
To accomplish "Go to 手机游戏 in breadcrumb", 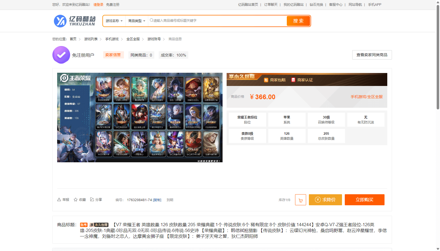I will tap(112, 39).
